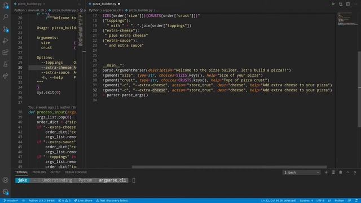Create a new terminal with plus icon
361x203 pixels.
click(326, 172)
